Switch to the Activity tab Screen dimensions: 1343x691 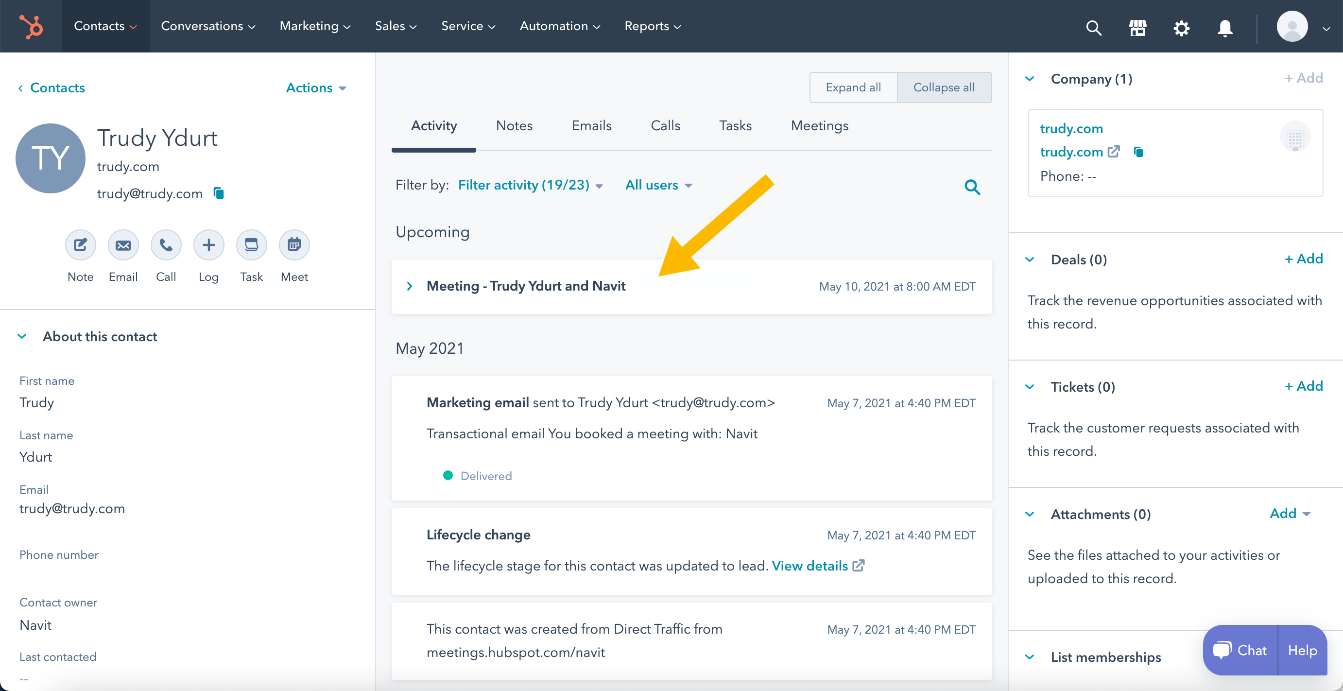click(x=434, y=126)
